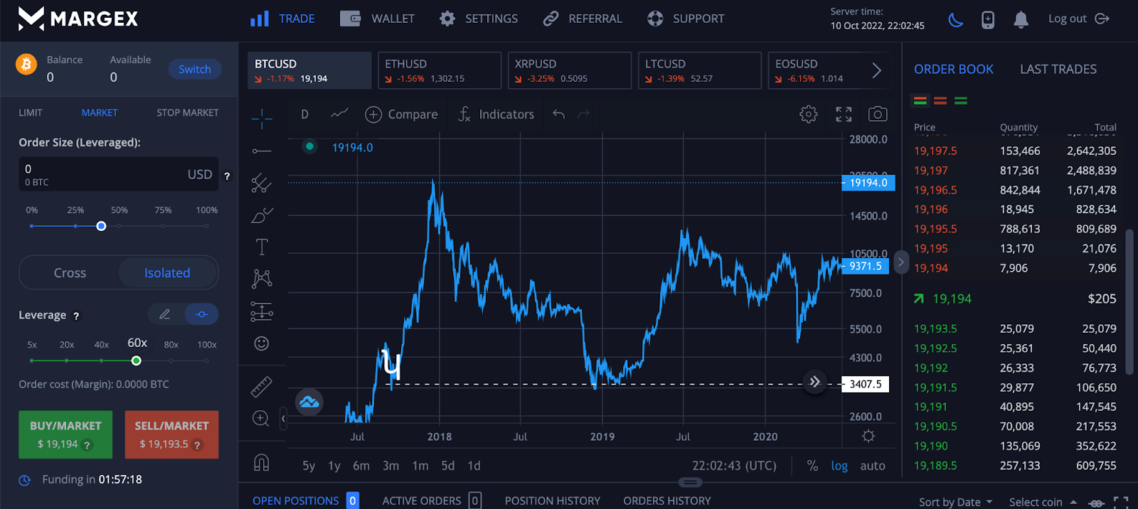The height and width of the screenshot is (509, 1138).
Task: Click the Switch balance button
Action: pyautogui.click(x=195, y=69)
